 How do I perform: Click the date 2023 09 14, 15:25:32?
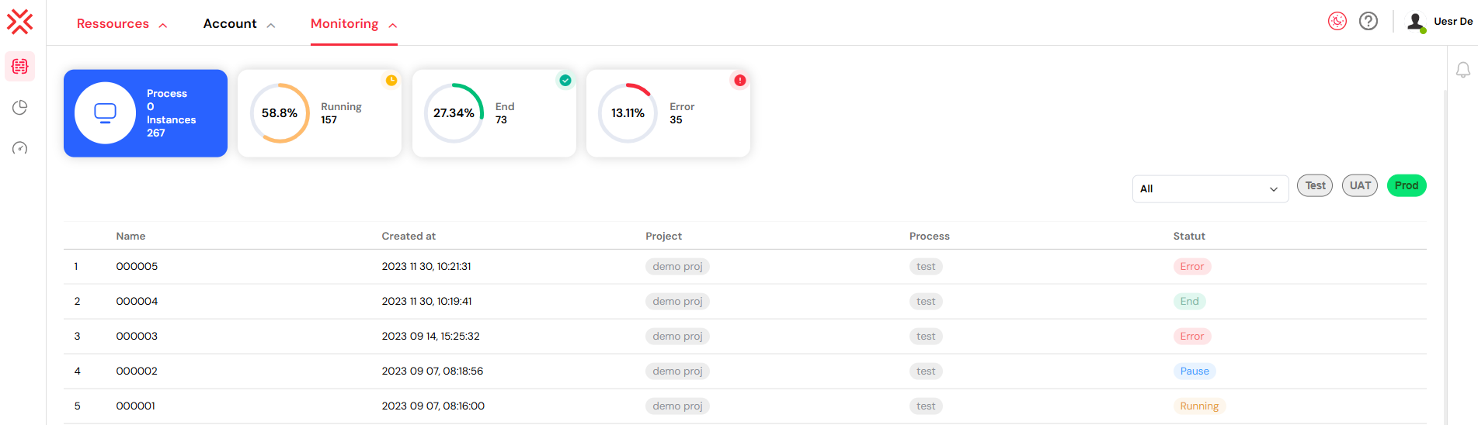430,336
